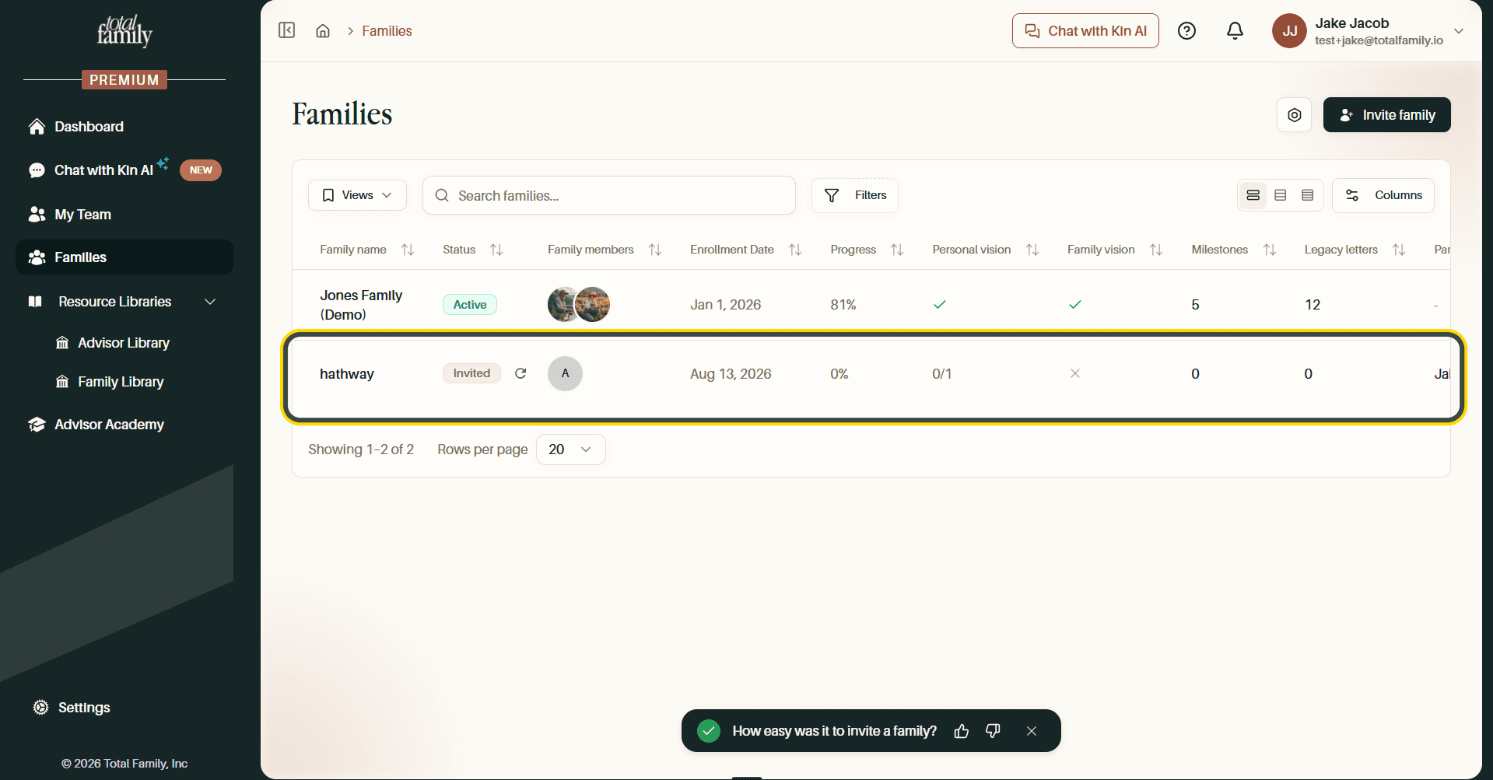
Task: Open My Team page
Action: tap(124, 215)
